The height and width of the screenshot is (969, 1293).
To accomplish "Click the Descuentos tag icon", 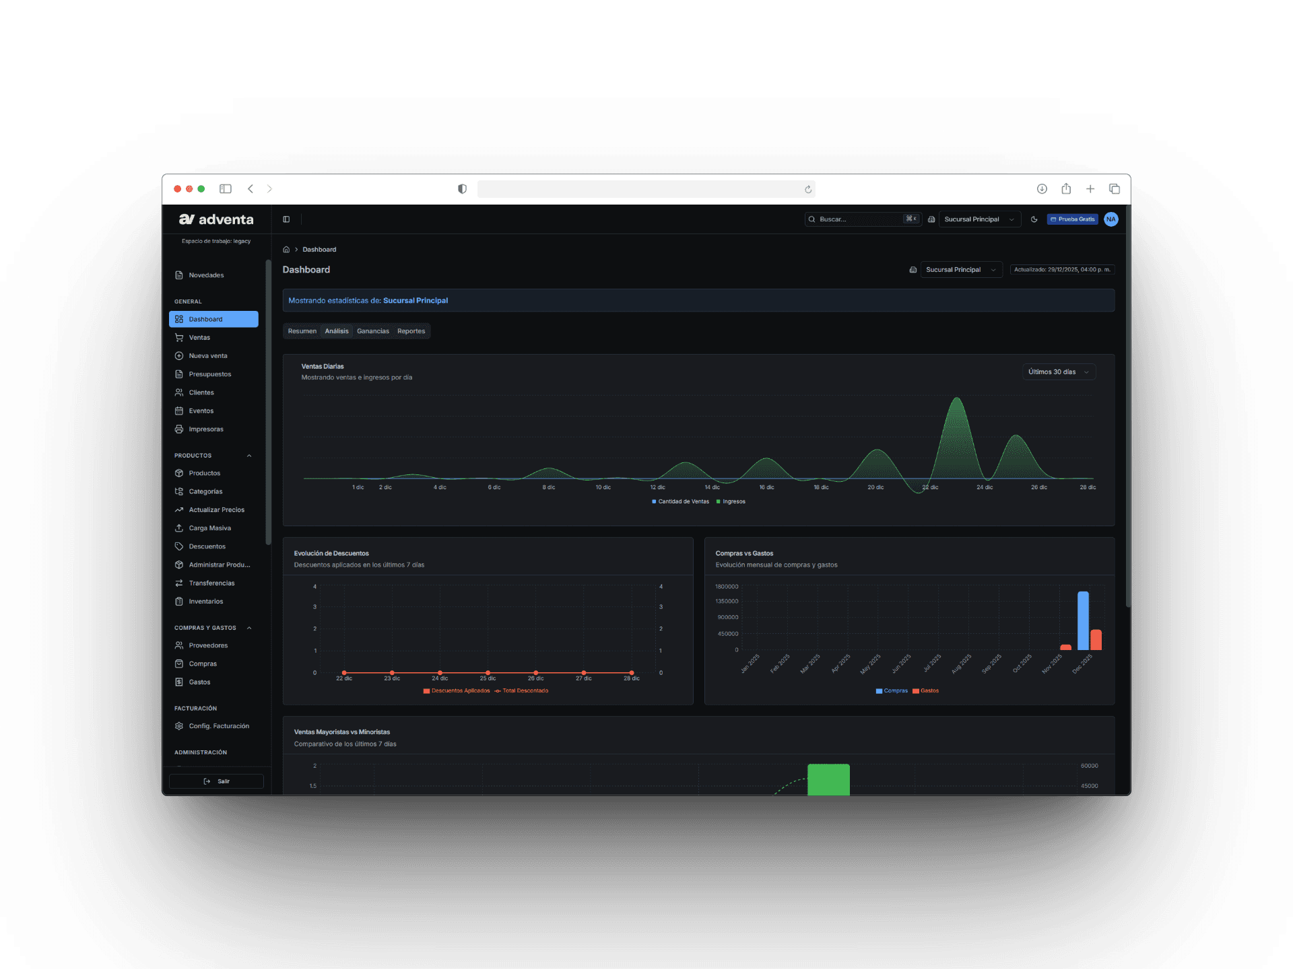I will [179, 546].
